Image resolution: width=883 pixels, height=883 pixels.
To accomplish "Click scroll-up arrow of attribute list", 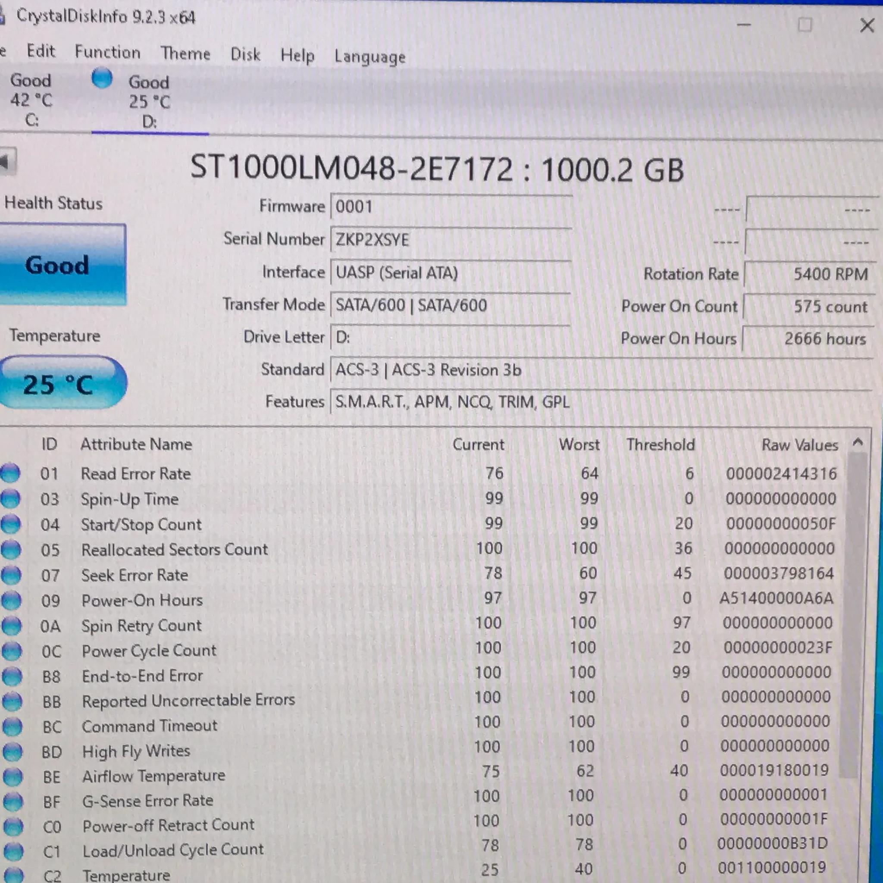I will pos(858,442).
